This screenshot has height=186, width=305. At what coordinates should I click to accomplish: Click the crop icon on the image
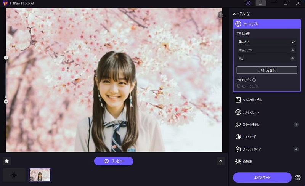coord(220,14)
